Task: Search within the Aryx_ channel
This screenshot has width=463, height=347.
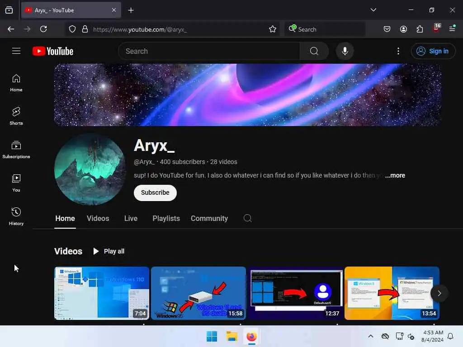Action: click(x=247, y=218)
